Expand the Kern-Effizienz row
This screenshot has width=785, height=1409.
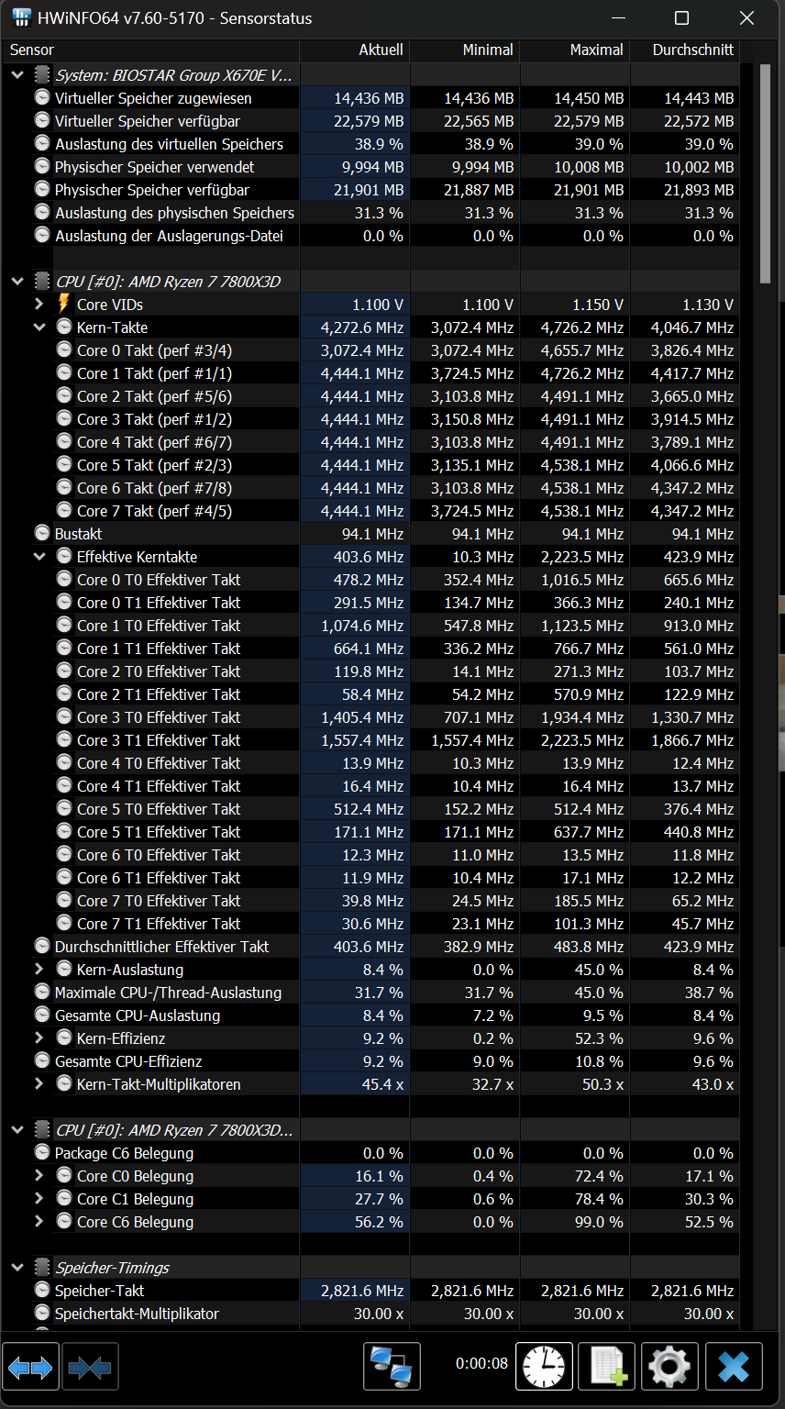(39, 1037)
